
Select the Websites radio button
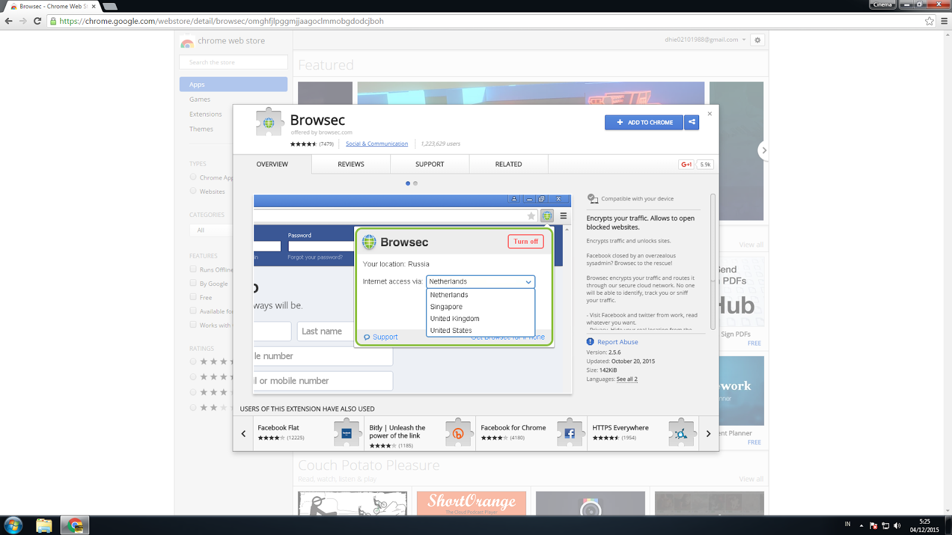pos(193,191)
